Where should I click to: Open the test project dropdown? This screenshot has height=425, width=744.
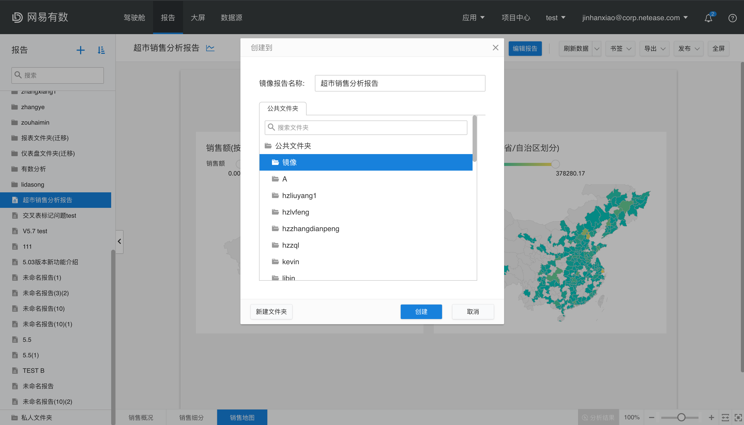556,18
